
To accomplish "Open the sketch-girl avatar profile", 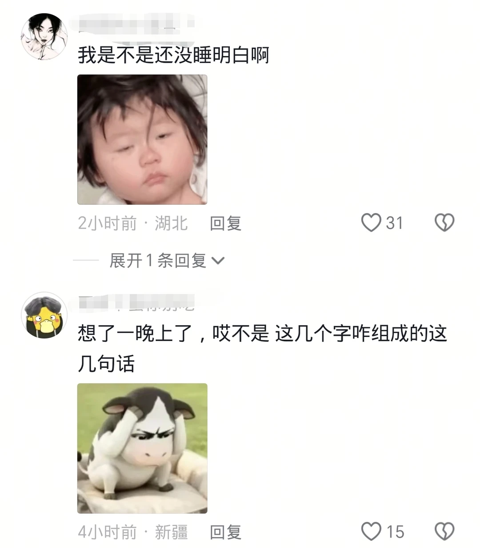I will click(44, 36).
